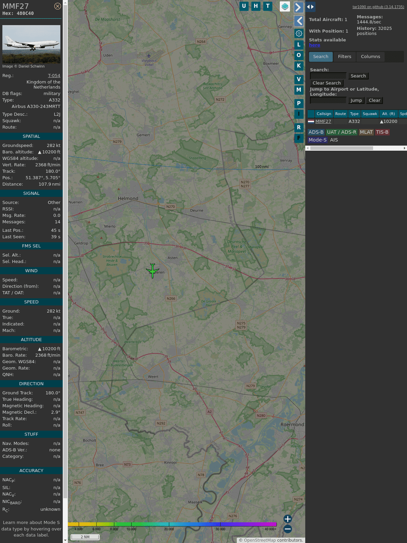This screenshot has height=543, width=407.
Task: Focus the Jump to Airport input field
Action: point(328,100)
